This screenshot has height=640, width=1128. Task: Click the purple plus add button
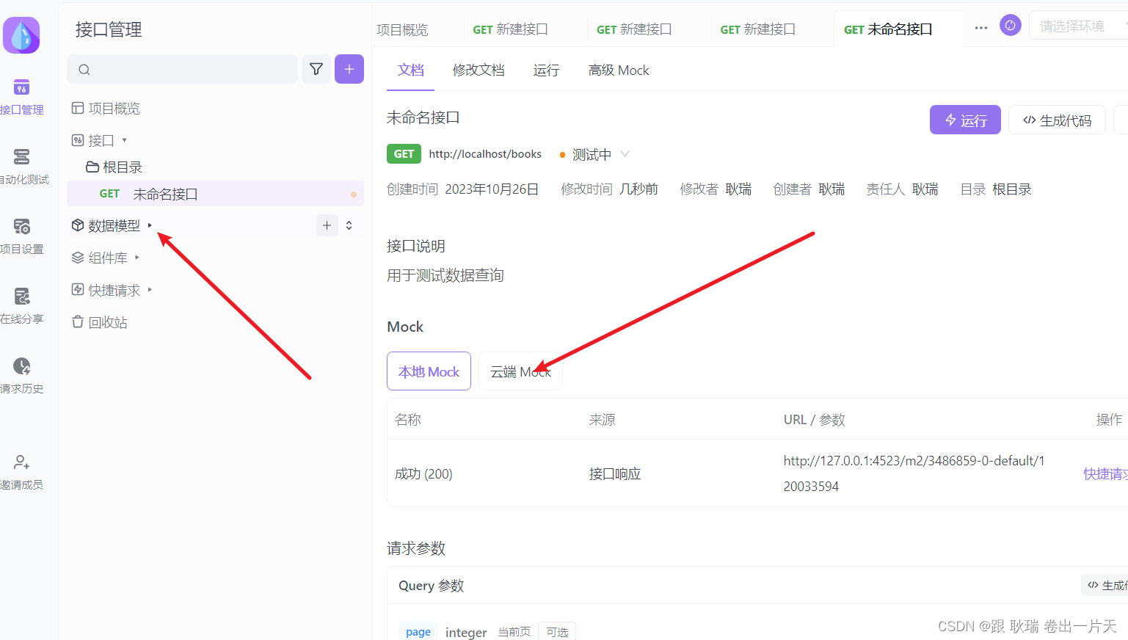coord(349,69)
